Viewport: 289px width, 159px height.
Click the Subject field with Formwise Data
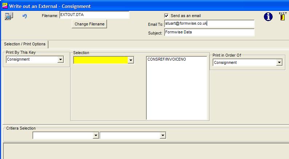(x=209, y=32)
